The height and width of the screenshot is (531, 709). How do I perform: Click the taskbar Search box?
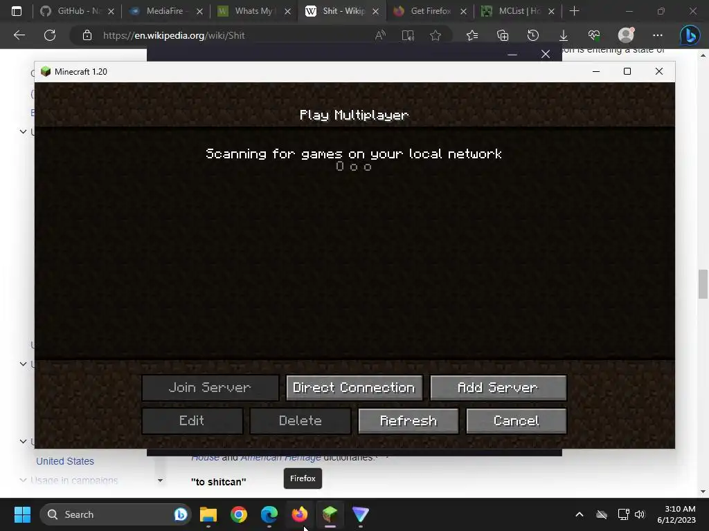(x=116, y=514)
